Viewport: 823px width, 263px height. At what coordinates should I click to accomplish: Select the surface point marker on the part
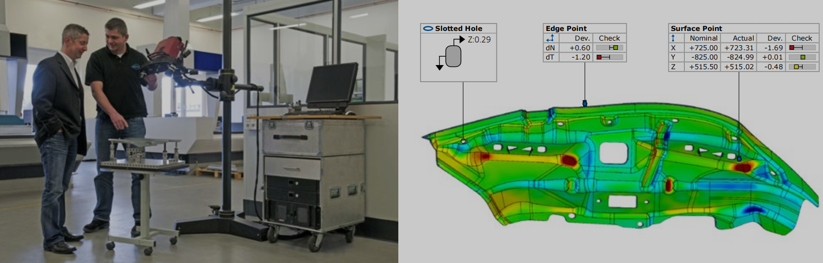[x=739, y=159]
